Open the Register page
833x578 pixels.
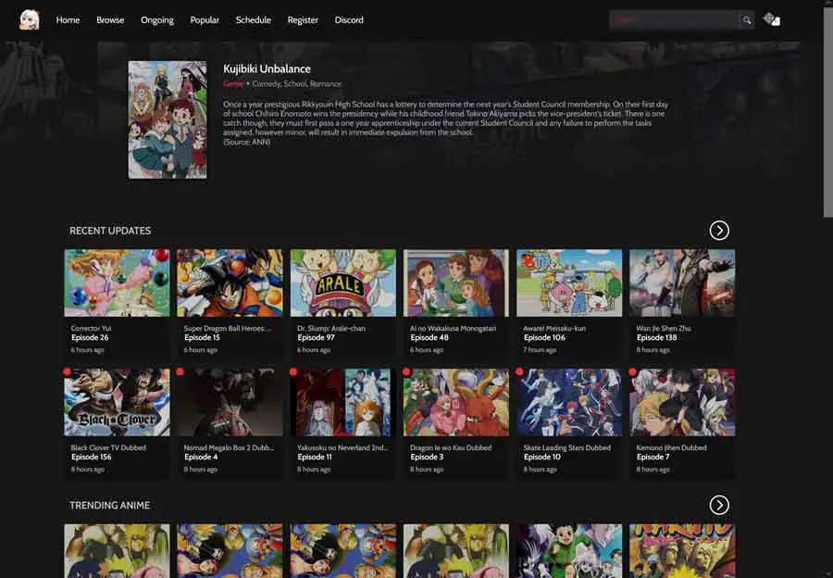pos(303,19)
